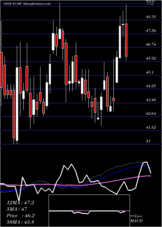The width and height of the screenshot is (162, 227).
Task: Click the <<Live MACD label
Action: 136,218
